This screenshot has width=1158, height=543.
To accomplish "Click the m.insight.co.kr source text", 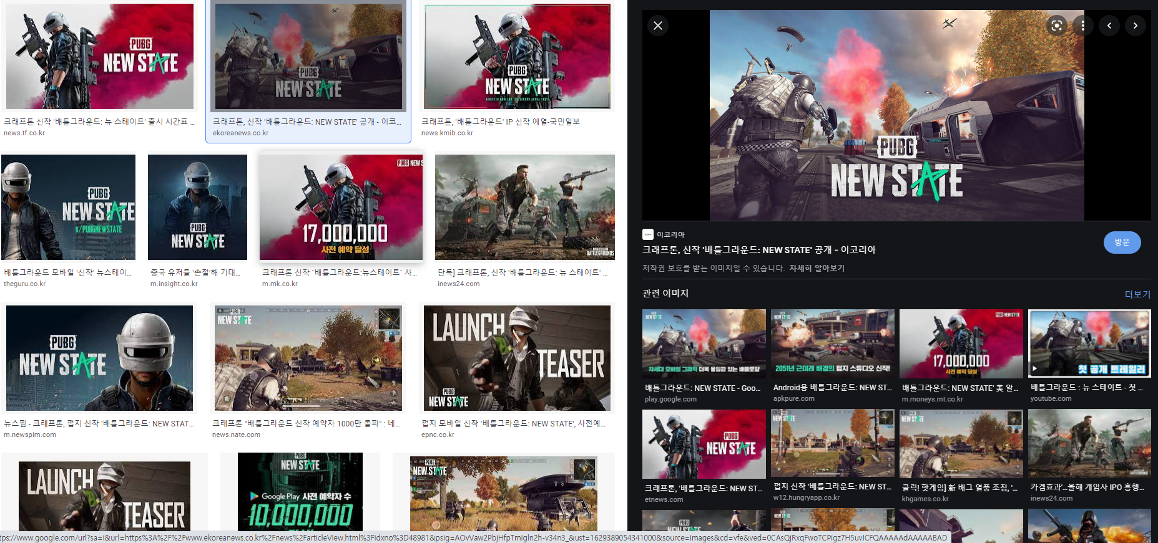I will (174, 284).
